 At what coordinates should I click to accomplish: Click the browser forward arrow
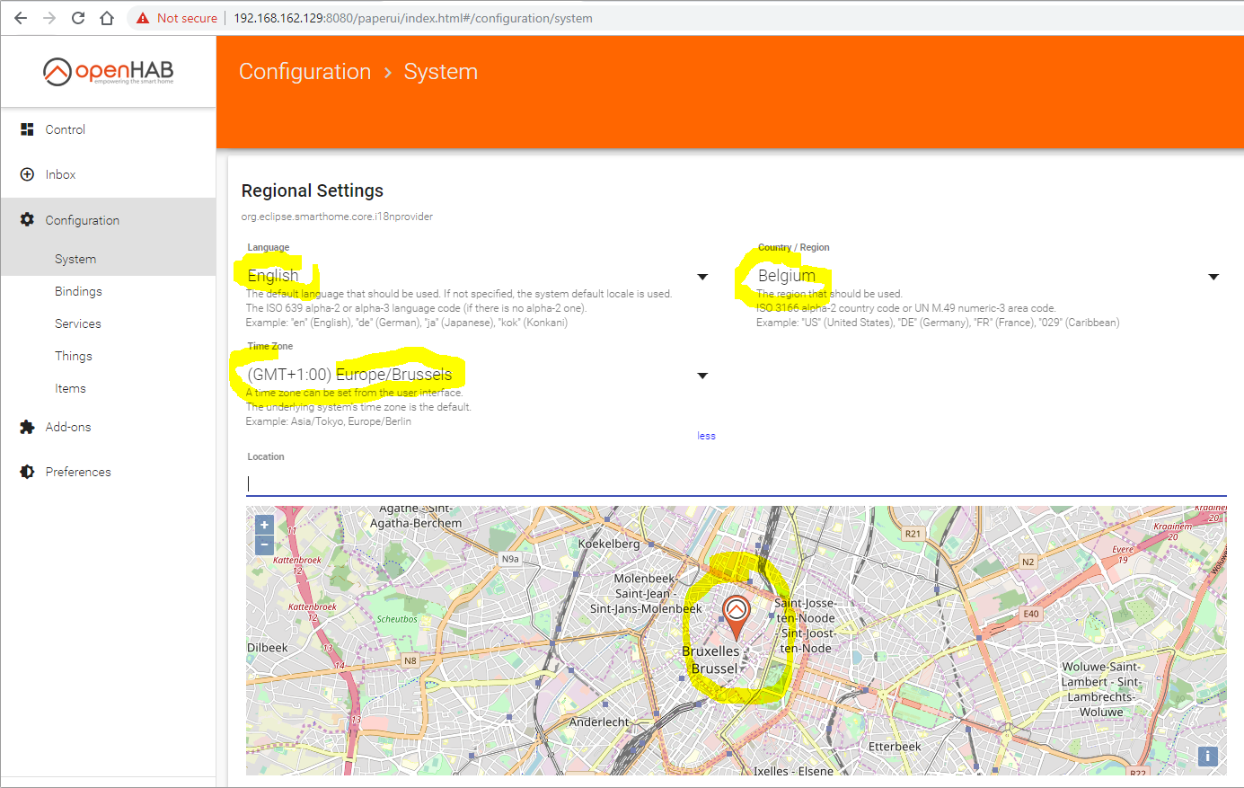[x=49, y=18]
